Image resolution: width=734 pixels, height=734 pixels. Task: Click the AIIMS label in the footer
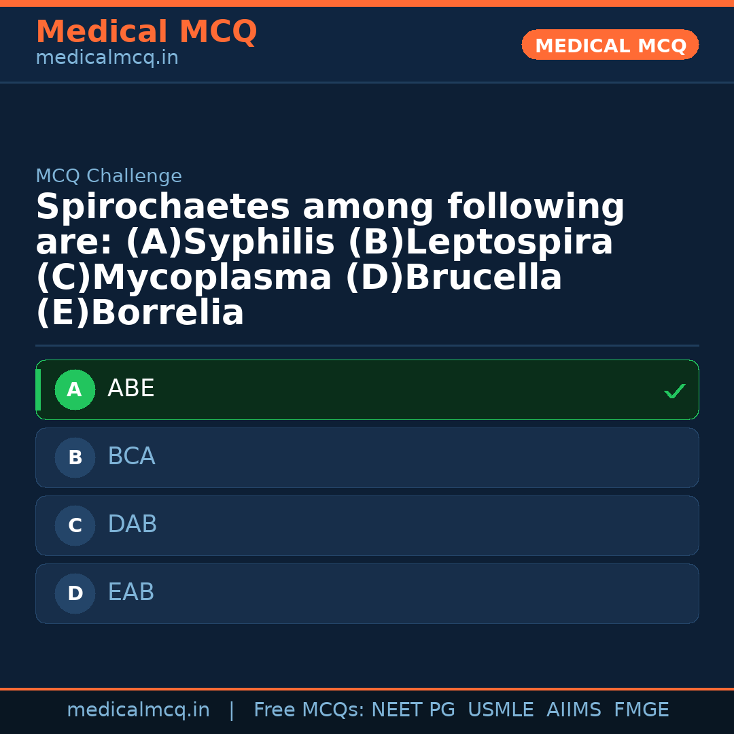574,710
